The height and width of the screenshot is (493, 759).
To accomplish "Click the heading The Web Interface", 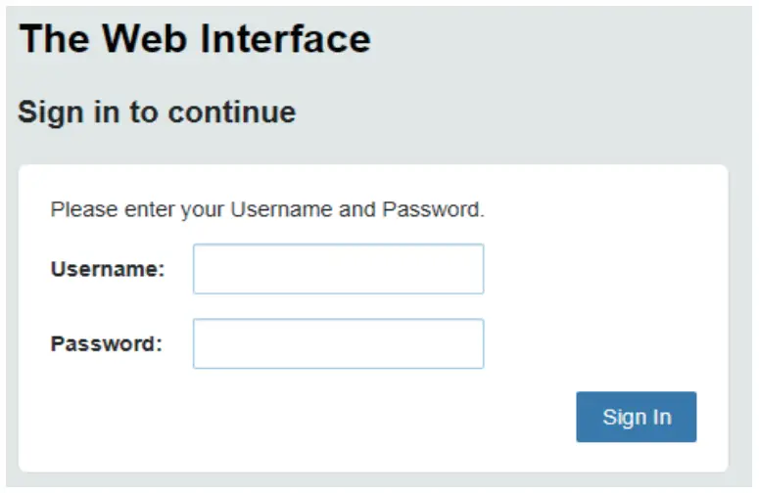I will [x=195, y=38].
